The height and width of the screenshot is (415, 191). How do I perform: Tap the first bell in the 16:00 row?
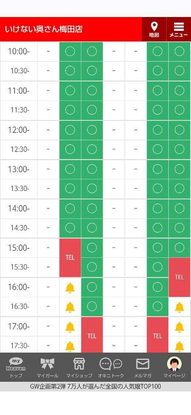tap(70, 287)
